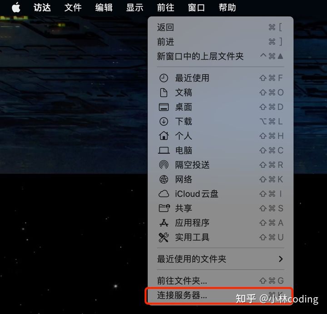Click the document icon for 文稿
This screenshot has width=327, height=314.
pos(163,92)
